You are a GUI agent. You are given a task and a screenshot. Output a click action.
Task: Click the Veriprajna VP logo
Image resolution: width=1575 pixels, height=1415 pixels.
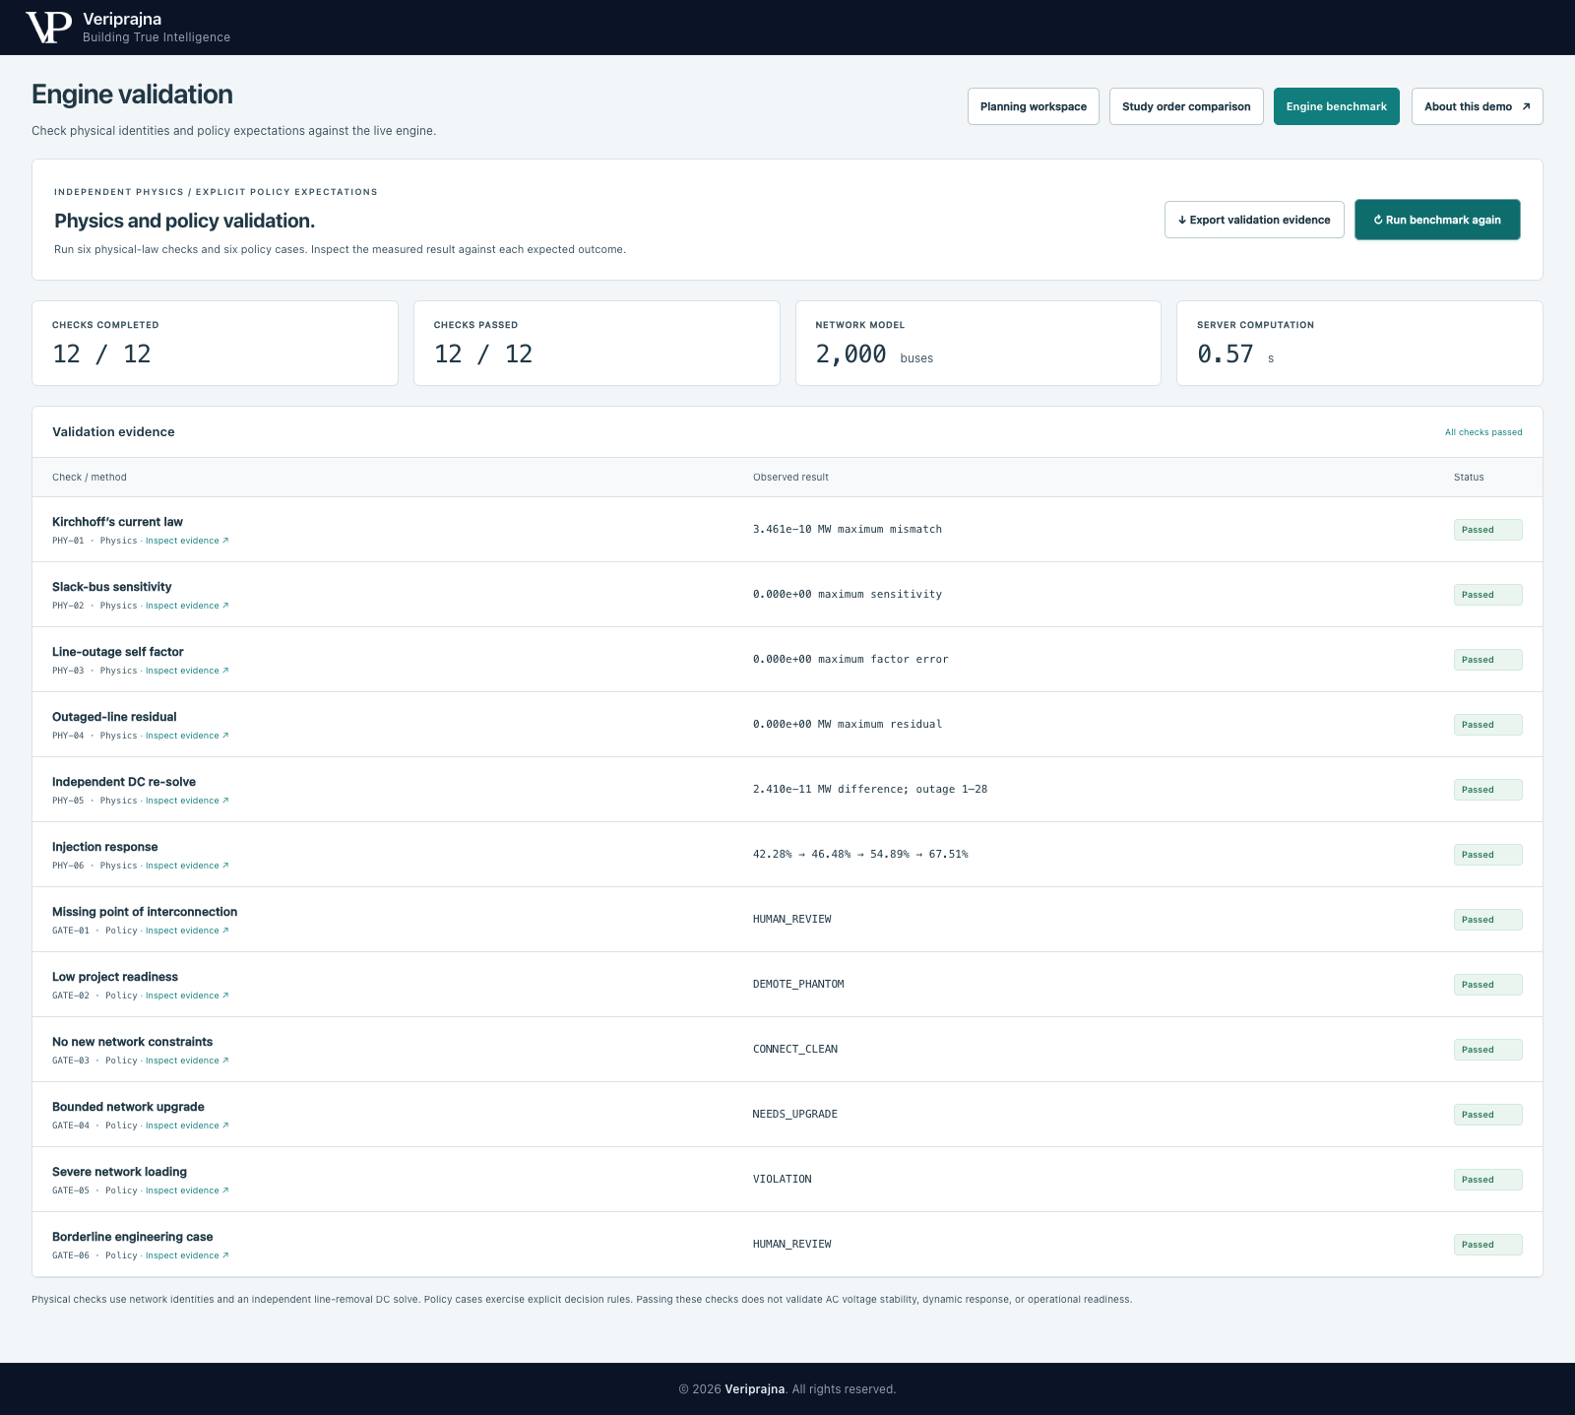click(x=48, y=28)
